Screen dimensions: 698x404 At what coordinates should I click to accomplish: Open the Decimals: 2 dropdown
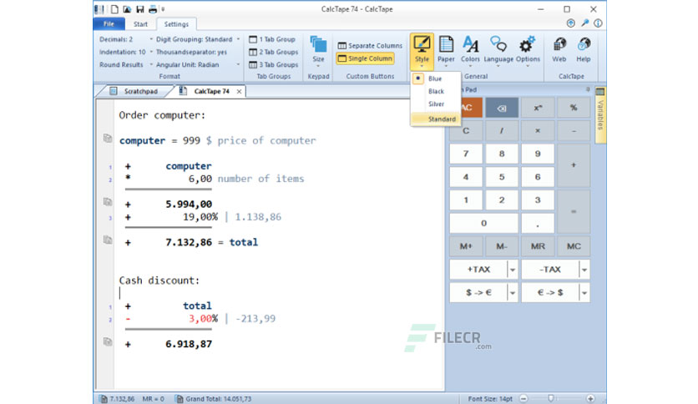click(x=126, y=39)
